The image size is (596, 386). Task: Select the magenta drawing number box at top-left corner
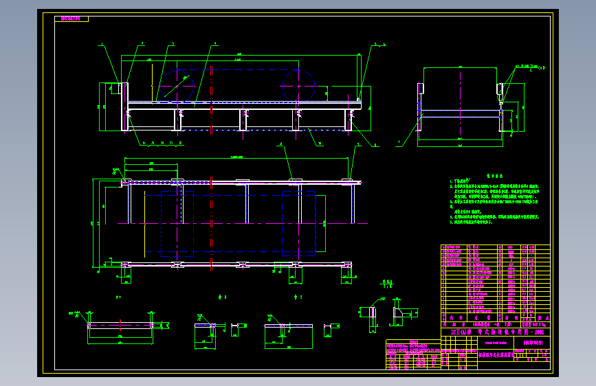(71, 19)
